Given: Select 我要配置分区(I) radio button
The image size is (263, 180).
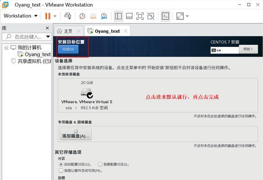Looking at the screenshot, I should (x=100, y=164).
